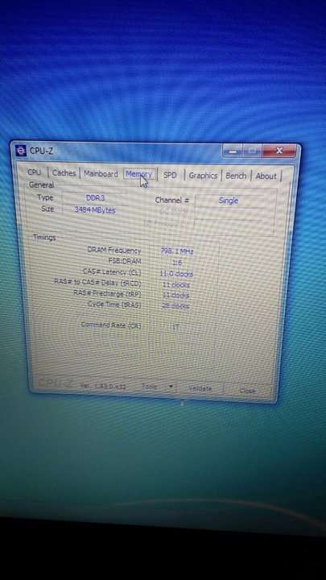Click the Validate button

[200, 388]
